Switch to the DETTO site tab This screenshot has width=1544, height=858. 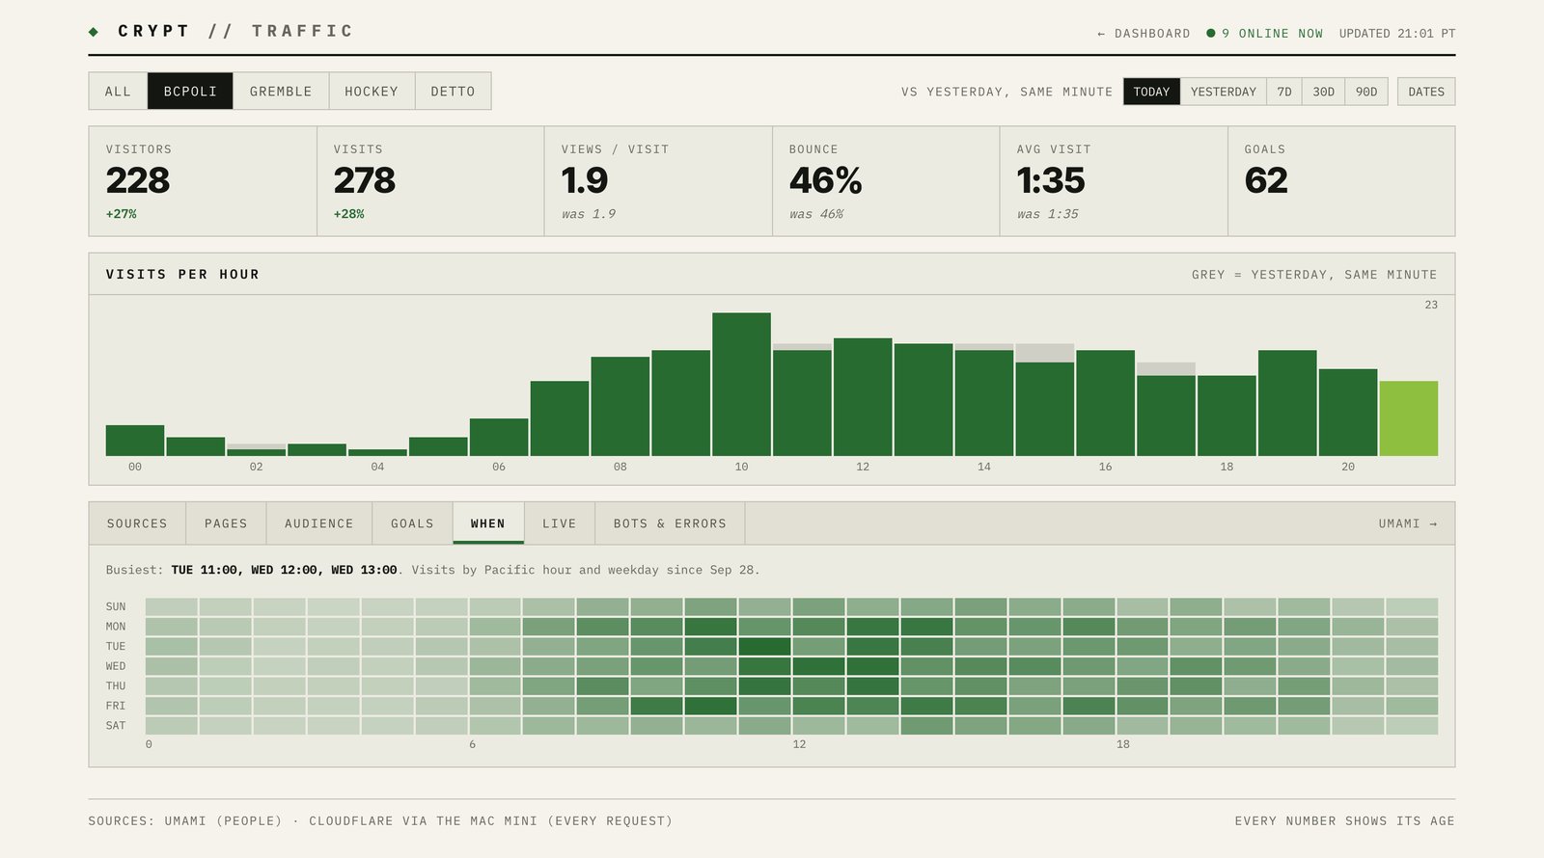click(453, 91)
